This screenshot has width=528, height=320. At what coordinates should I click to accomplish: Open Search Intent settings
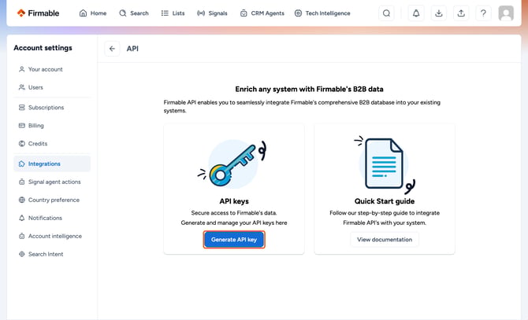point(52,255)
